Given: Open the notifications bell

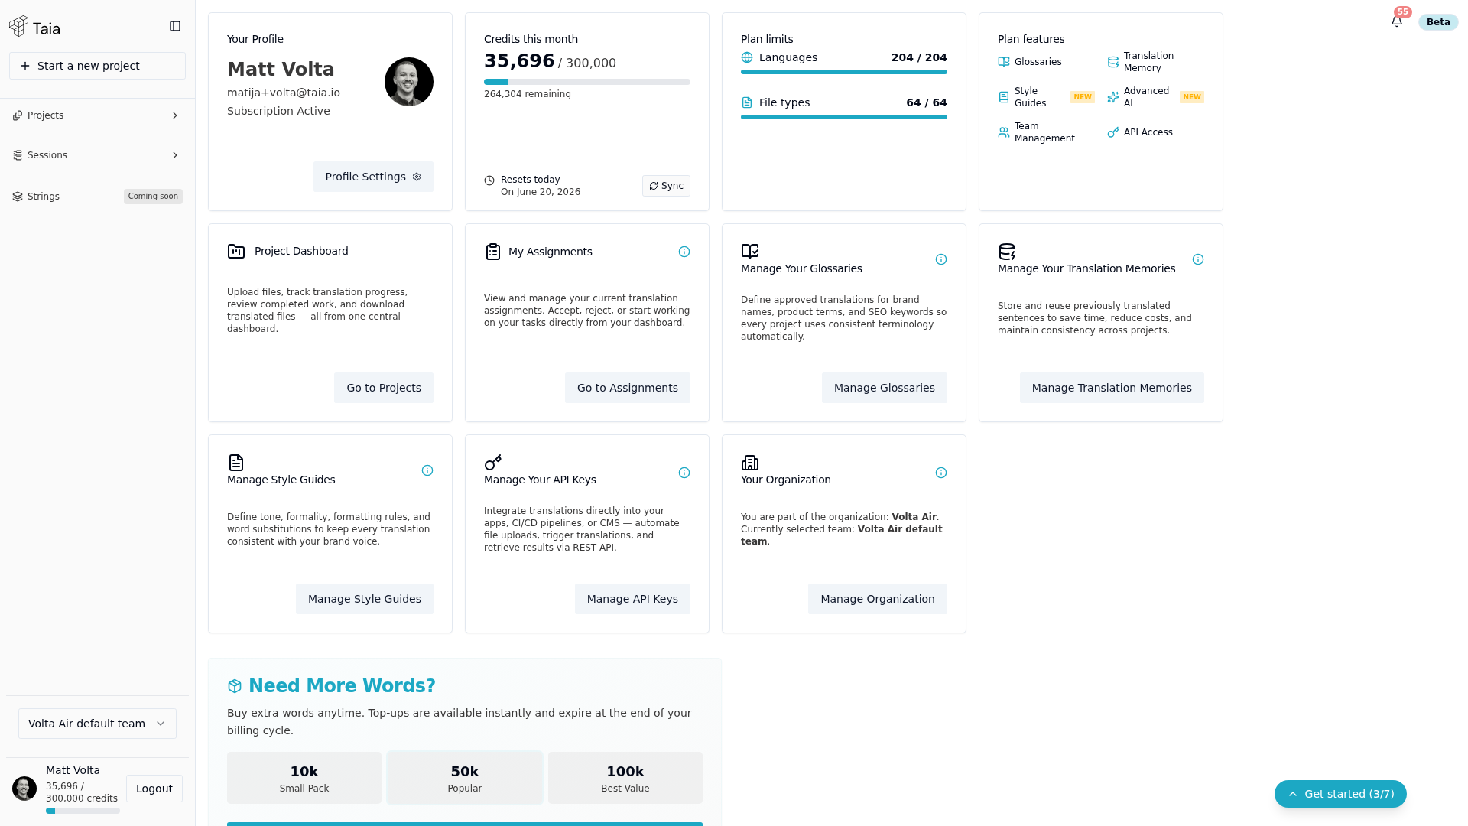Looking at the screenshot, I should [1397, 22].
